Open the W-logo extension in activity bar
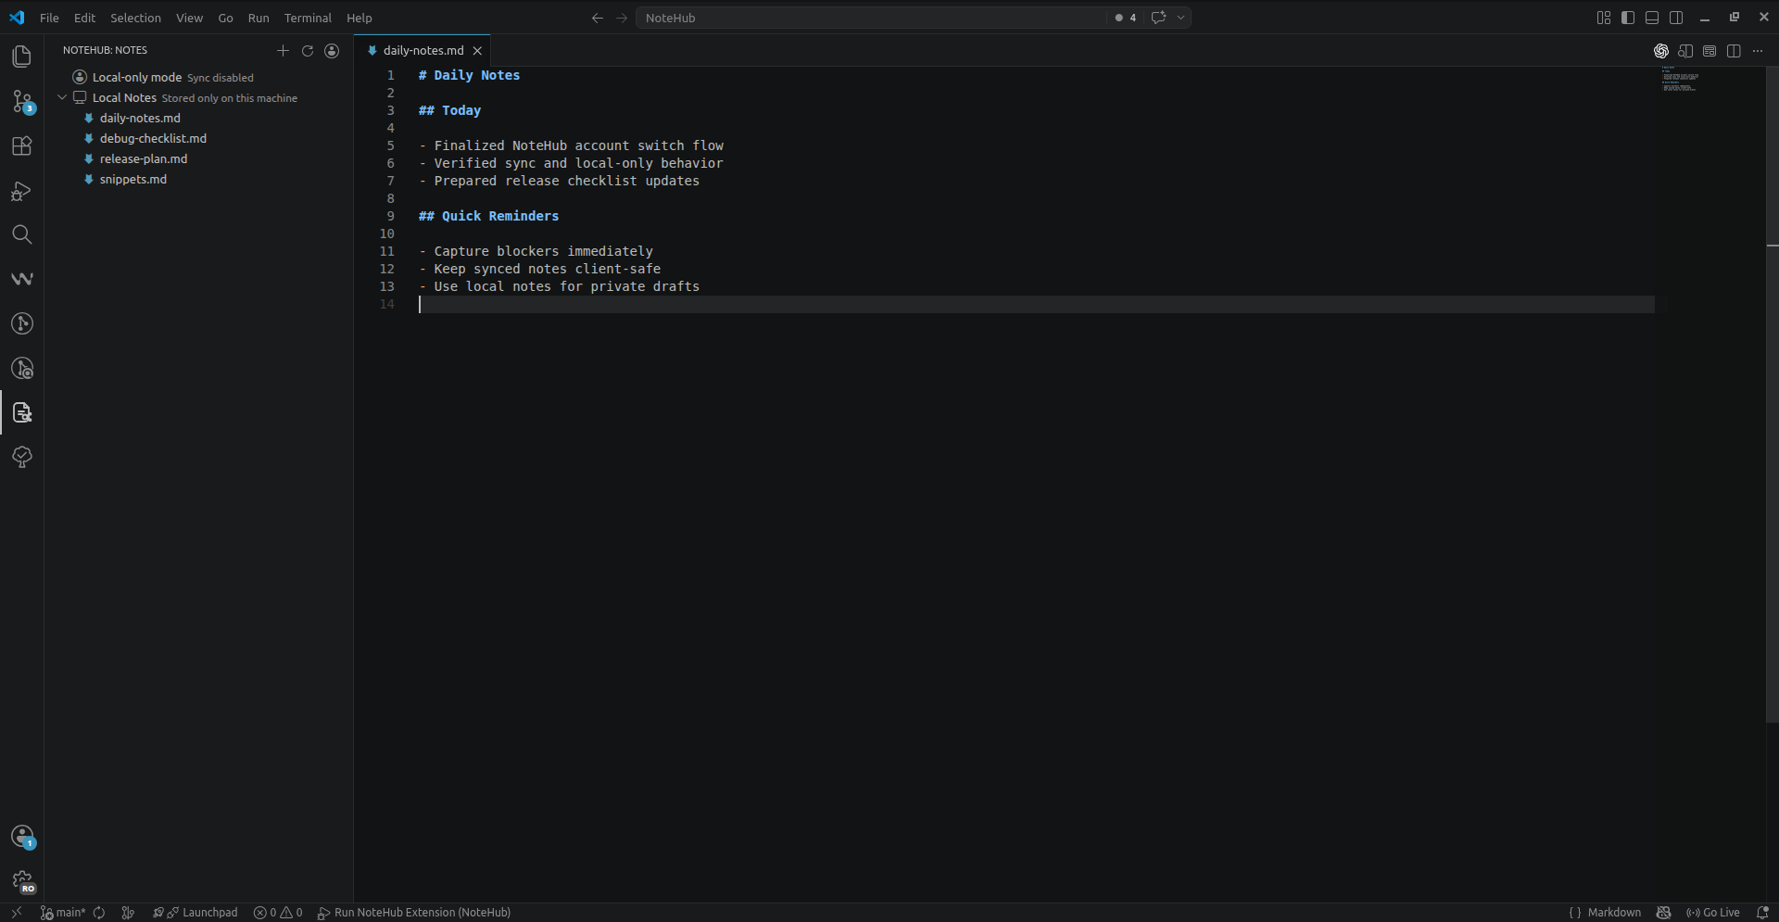 click(22, 279)
